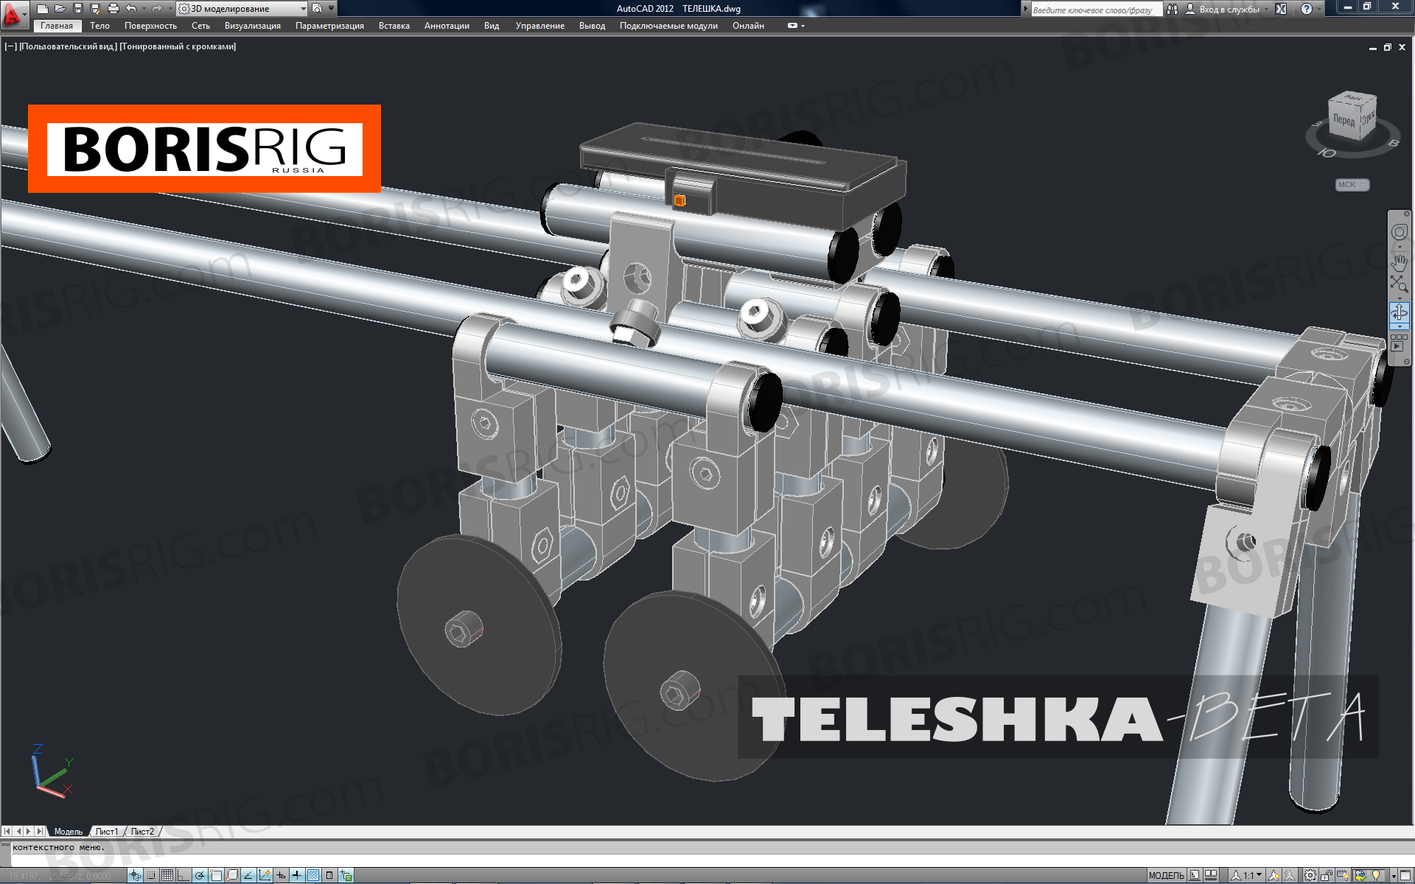Open the МСК coordinate system dropdown

[1352, 185]
